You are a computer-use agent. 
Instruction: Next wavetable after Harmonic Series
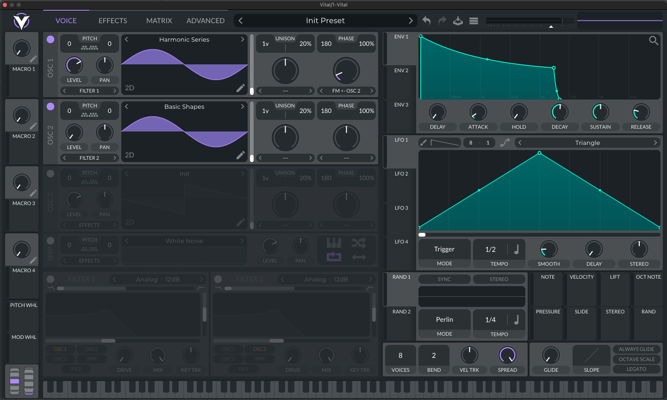242,40
